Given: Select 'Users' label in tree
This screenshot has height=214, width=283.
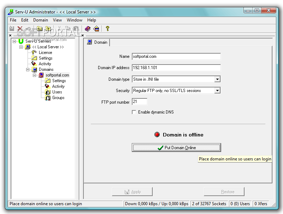Looking at the screenshot, I should pyautogui.click(x=57, y=92).
